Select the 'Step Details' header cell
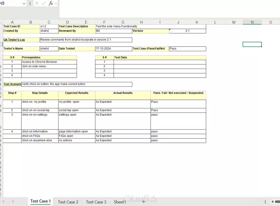The image size is (280, 206). click(40, 95)
